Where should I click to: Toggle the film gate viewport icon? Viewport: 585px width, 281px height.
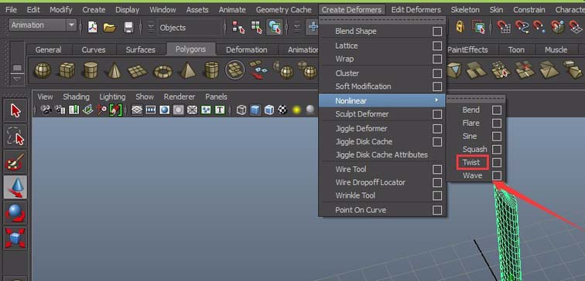tap(151, 110)
